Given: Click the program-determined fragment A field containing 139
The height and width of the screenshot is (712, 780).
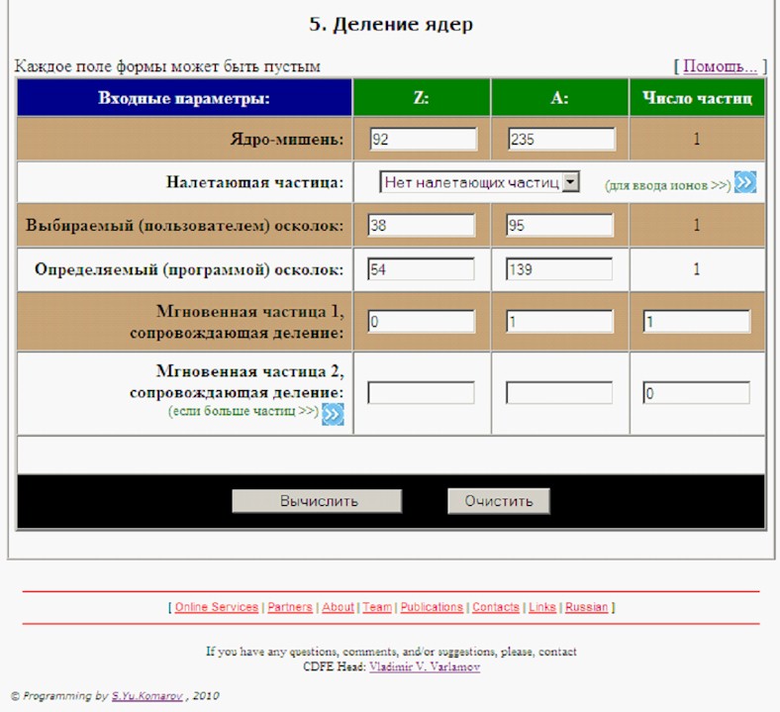Looking at the screenshot, I should pyautogui.click(x=559, y=269).
